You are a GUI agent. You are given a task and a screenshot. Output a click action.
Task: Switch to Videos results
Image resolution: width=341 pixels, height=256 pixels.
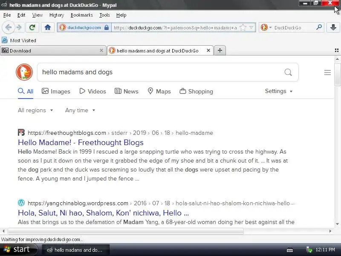(92, 91)
